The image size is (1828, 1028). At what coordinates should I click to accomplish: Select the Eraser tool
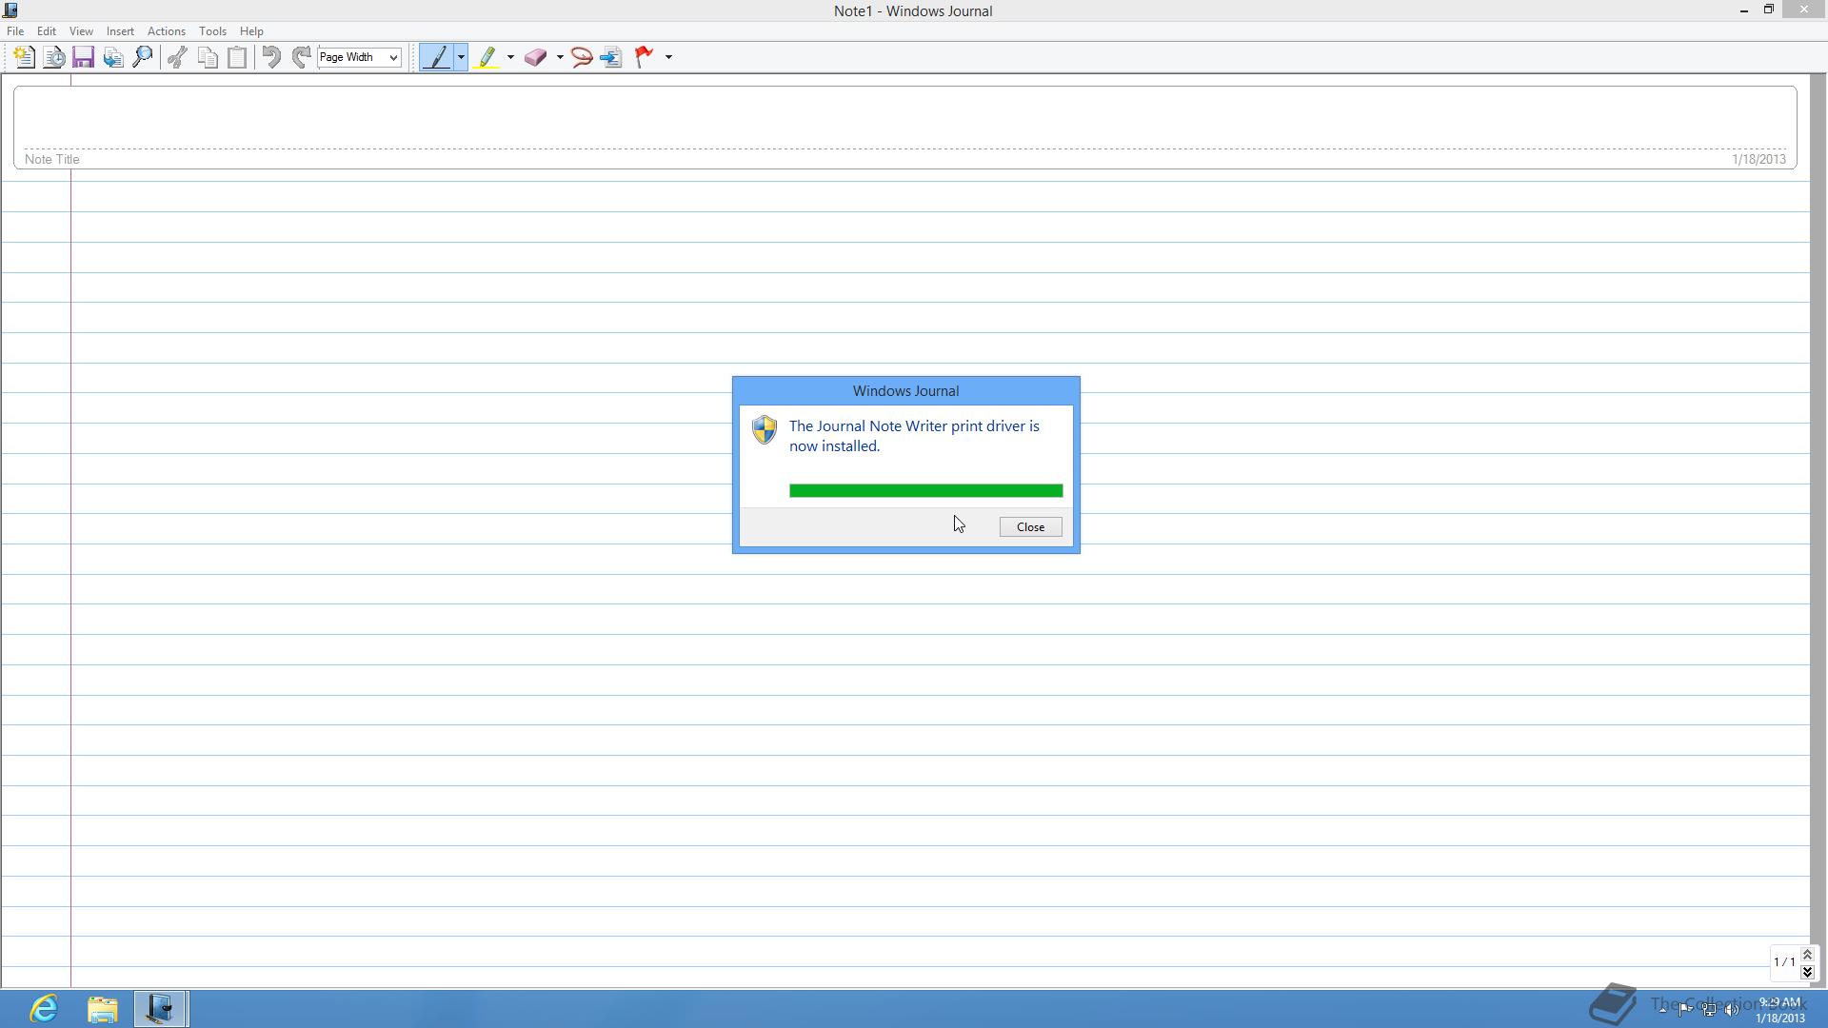click(x=536, y=57)
